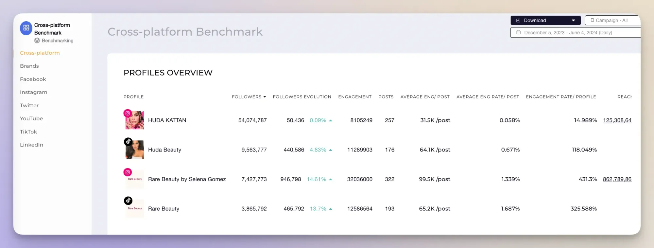Switch to Twitter in sidebar
The image size is (654, 248).
(29, 105)
